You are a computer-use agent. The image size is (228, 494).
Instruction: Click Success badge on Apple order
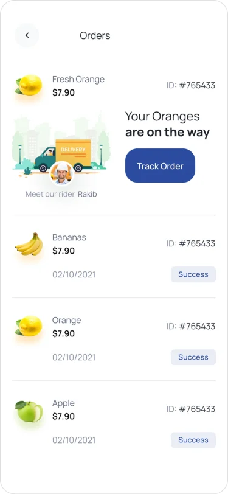pos(193,440)
